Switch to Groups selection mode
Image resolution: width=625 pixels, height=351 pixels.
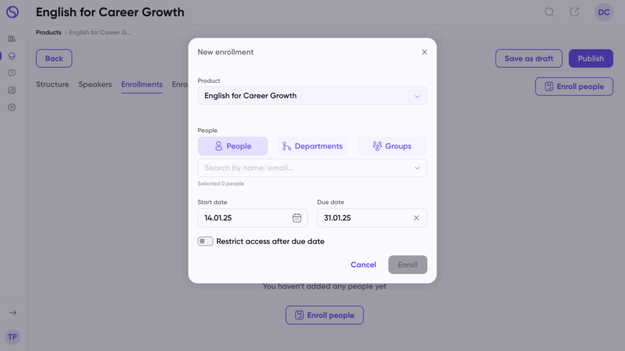(x=392, y=146)
